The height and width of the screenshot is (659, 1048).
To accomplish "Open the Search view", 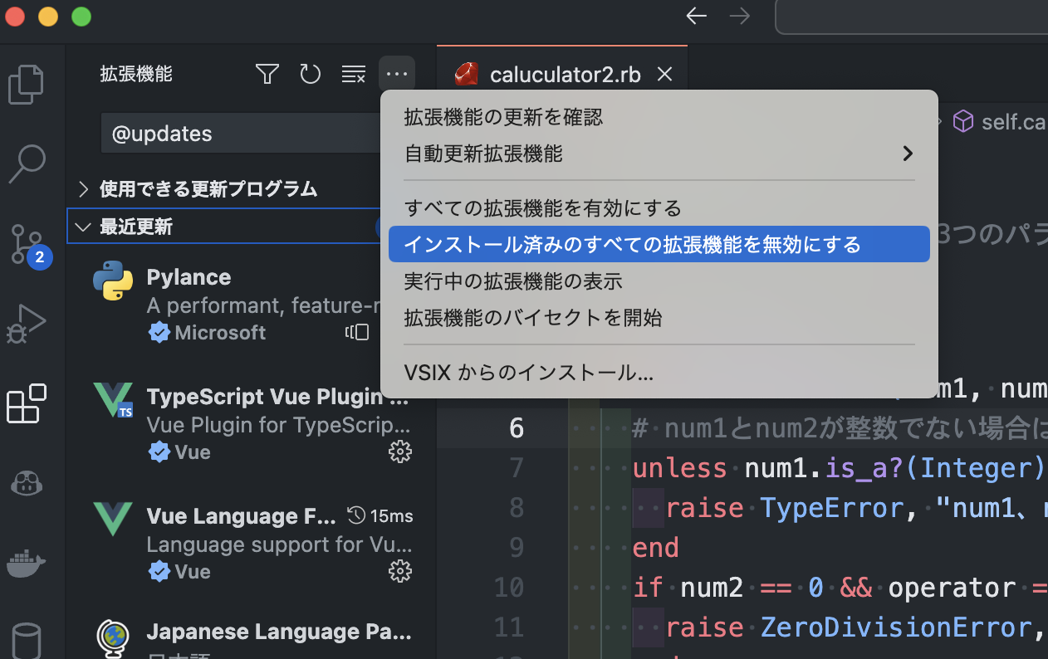I will tap(27, 164).
